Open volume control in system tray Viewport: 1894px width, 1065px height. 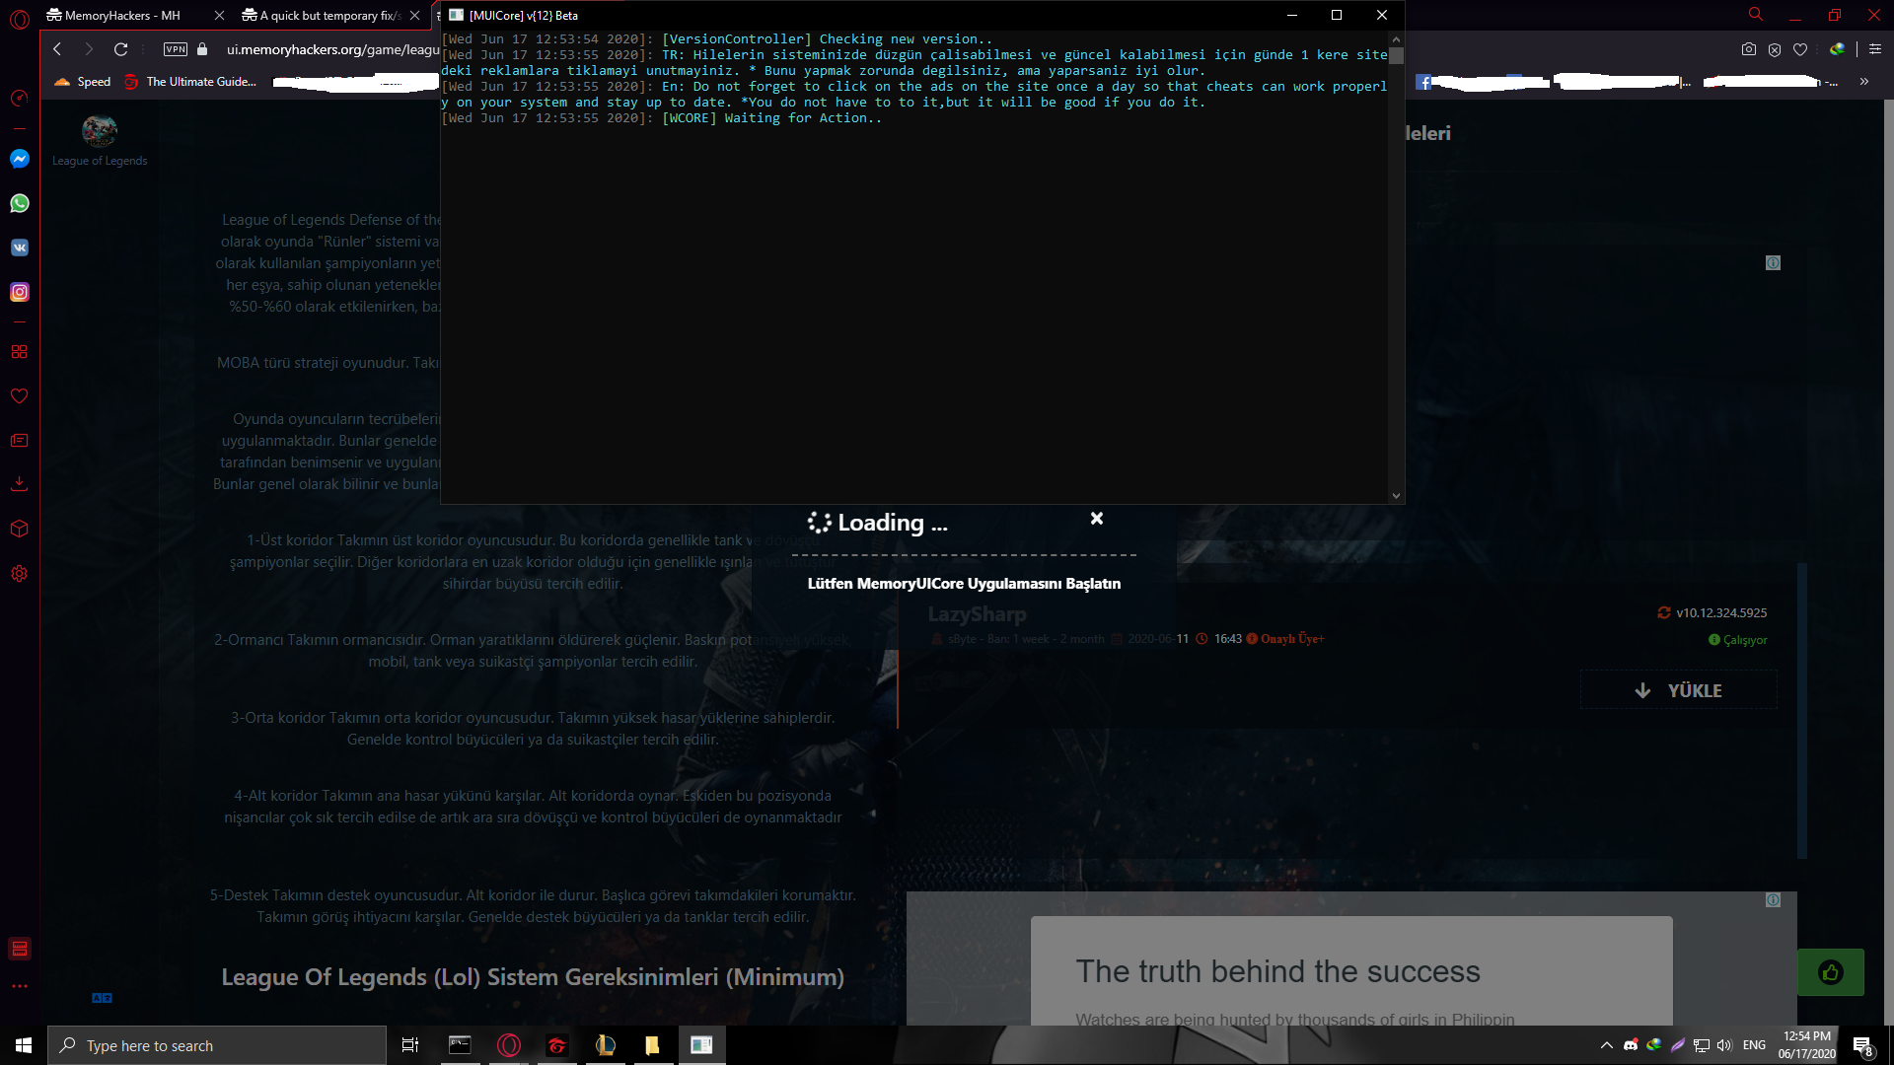[1724, 1045]
